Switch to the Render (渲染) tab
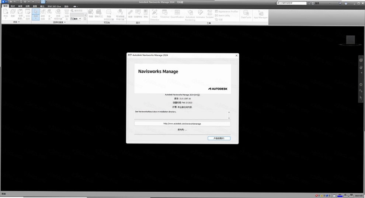365x198 pixels. click(x=66, y=6)
